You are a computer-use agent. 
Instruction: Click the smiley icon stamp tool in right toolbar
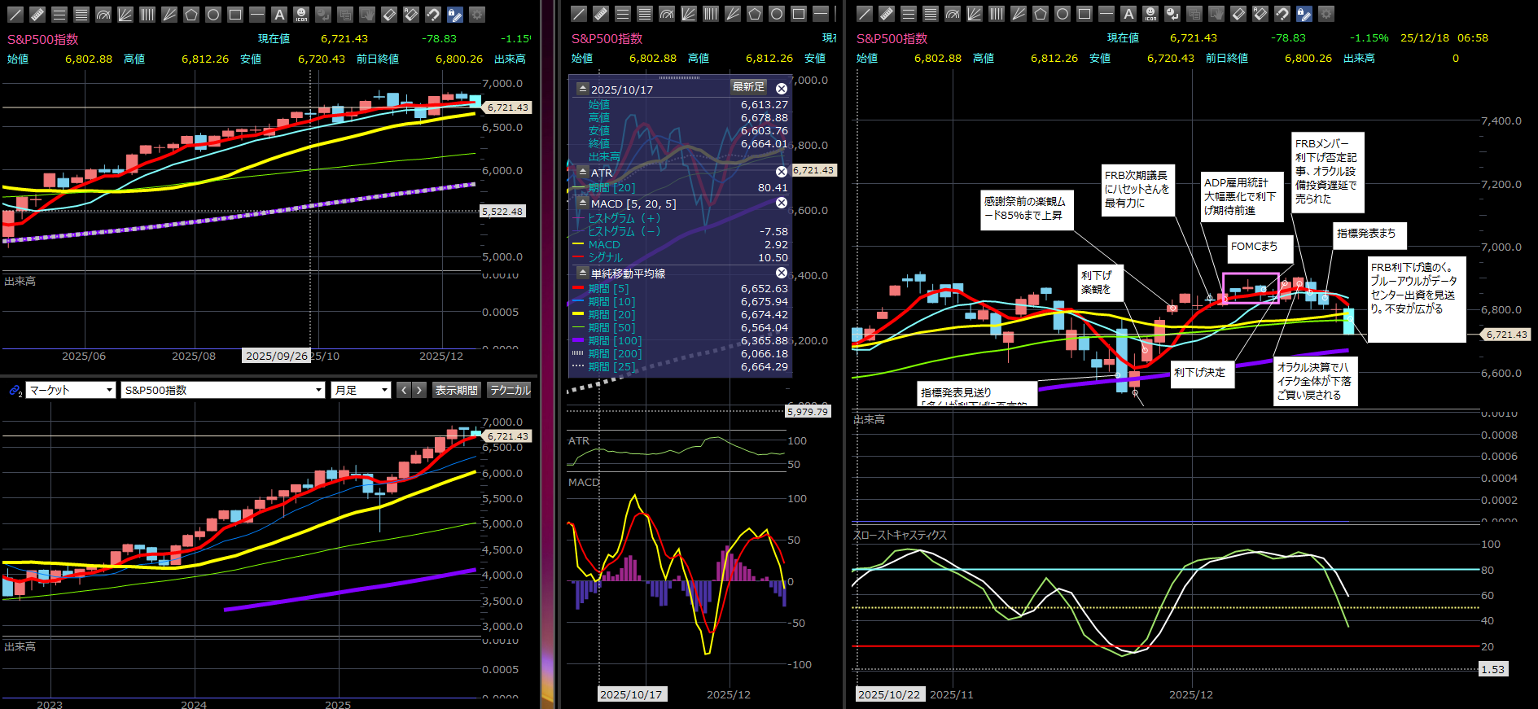coord(1150,14)
